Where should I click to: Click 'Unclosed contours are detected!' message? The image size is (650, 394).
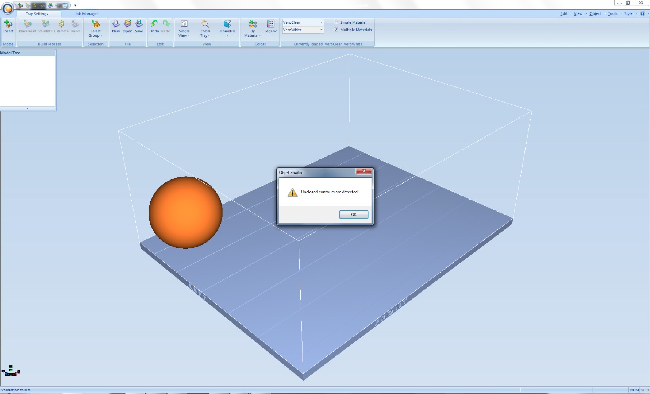coord(330,192)
